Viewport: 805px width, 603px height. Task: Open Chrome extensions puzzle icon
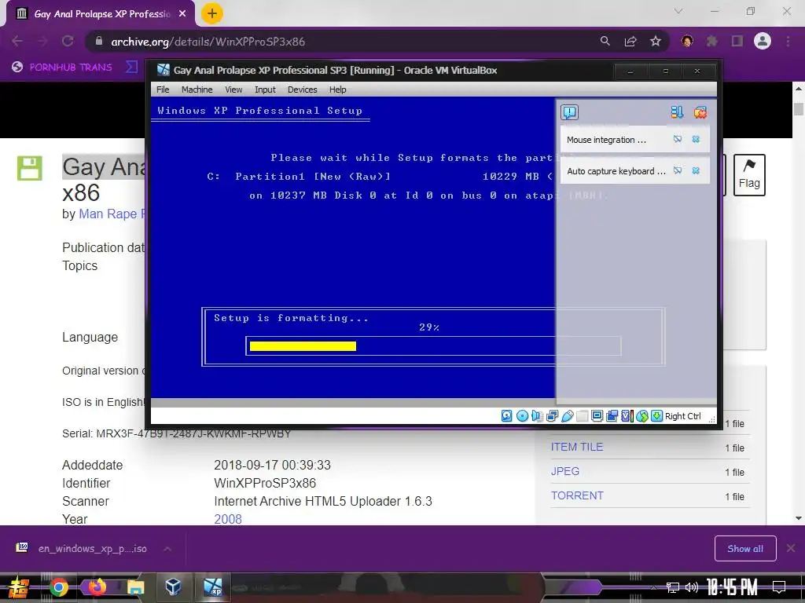pos(712,41)
